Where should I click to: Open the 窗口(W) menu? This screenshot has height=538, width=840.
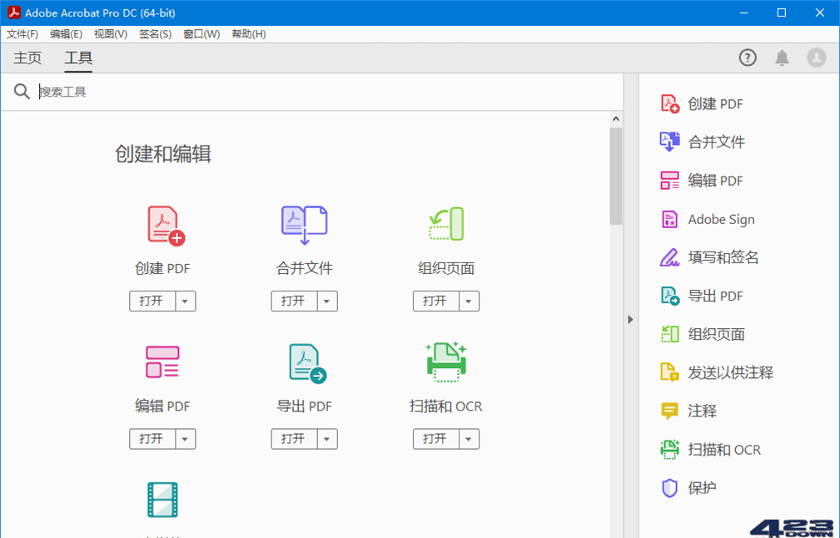click(201, 34)
